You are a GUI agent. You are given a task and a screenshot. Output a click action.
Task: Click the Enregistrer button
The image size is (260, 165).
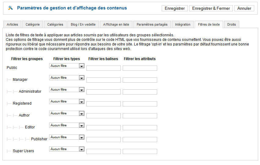(x=175, y=8)
